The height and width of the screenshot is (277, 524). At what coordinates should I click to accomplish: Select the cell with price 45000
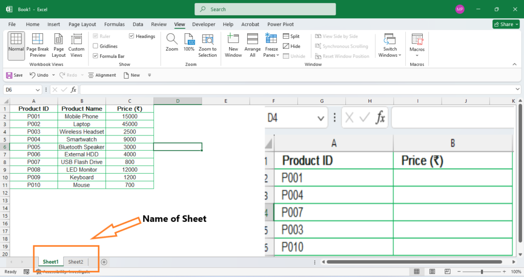pos(129,124)
